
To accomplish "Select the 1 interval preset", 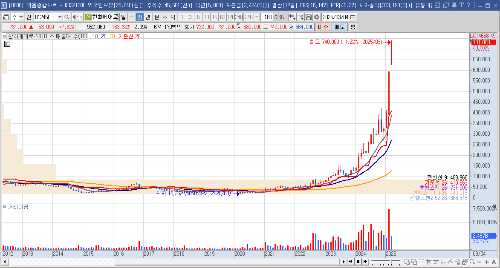I will (182, 17).
